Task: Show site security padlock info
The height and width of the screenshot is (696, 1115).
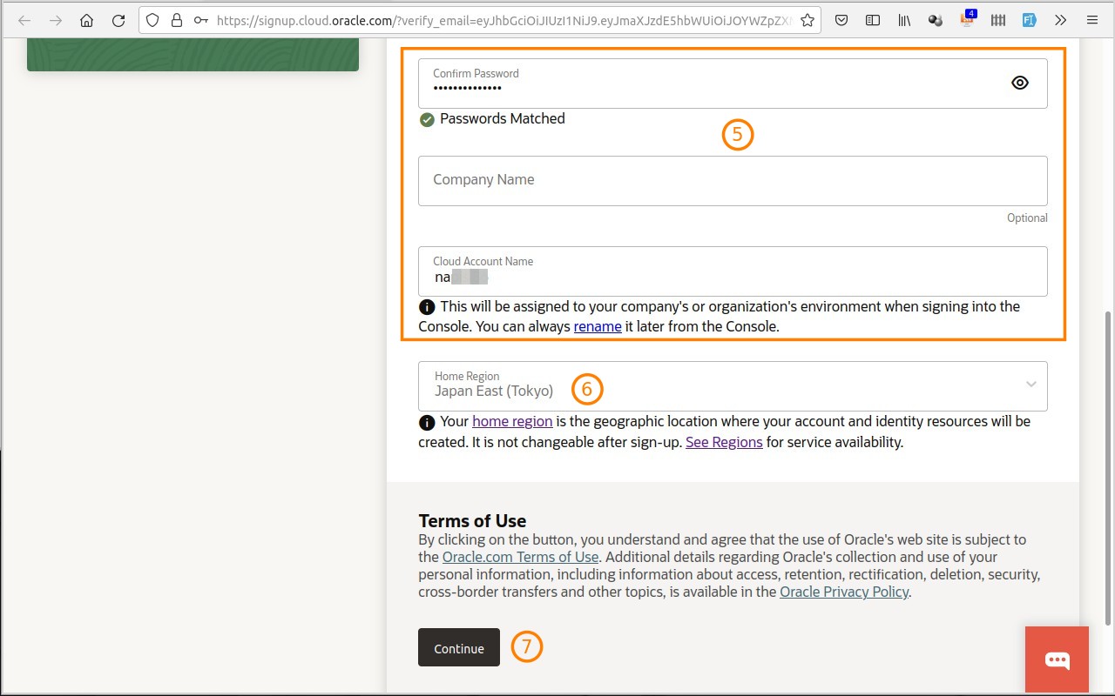Action: click(177, 20)
